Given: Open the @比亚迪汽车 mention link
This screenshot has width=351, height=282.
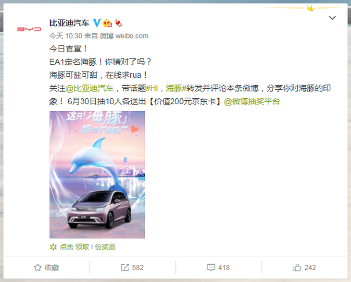Looking at the screenshot, I should [x=89, y=88].
